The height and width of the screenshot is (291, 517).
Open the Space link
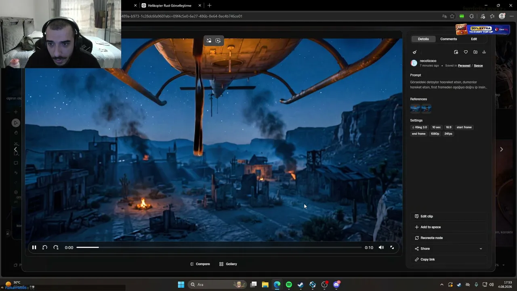pyautogui.click(x=478, y=65)
